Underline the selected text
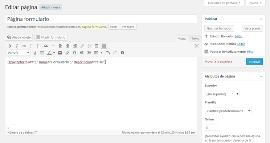270x143 pixels. pyautogui.click(x=34, y=53)
